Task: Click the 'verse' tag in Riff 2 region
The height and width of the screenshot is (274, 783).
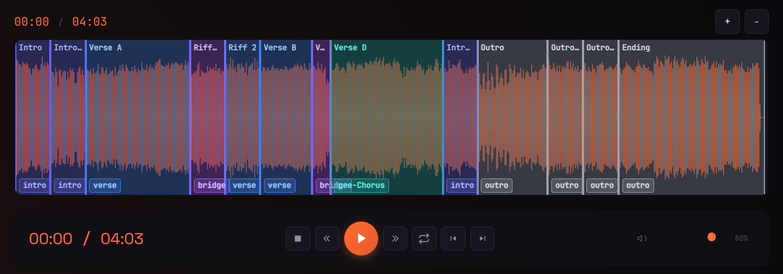Action: [244, 186]
